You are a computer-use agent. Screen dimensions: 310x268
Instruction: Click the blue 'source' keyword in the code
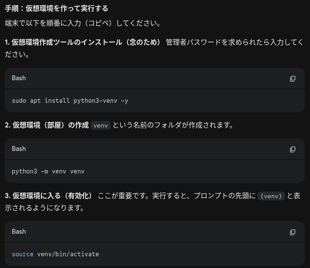[x=23, y=254]
